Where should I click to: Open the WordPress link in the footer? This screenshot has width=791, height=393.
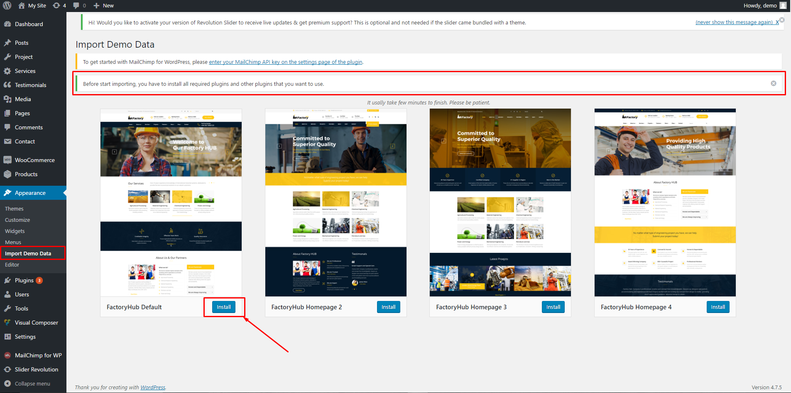click(152, 387)
